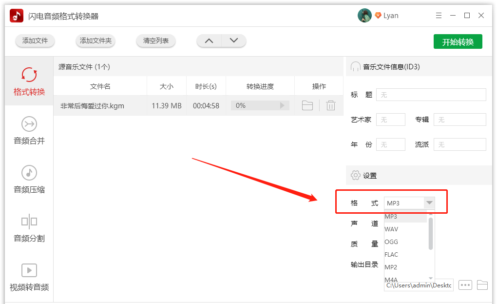Click the 文件名 column header
This screenshot has height=304, width=497.
(100, 86)
